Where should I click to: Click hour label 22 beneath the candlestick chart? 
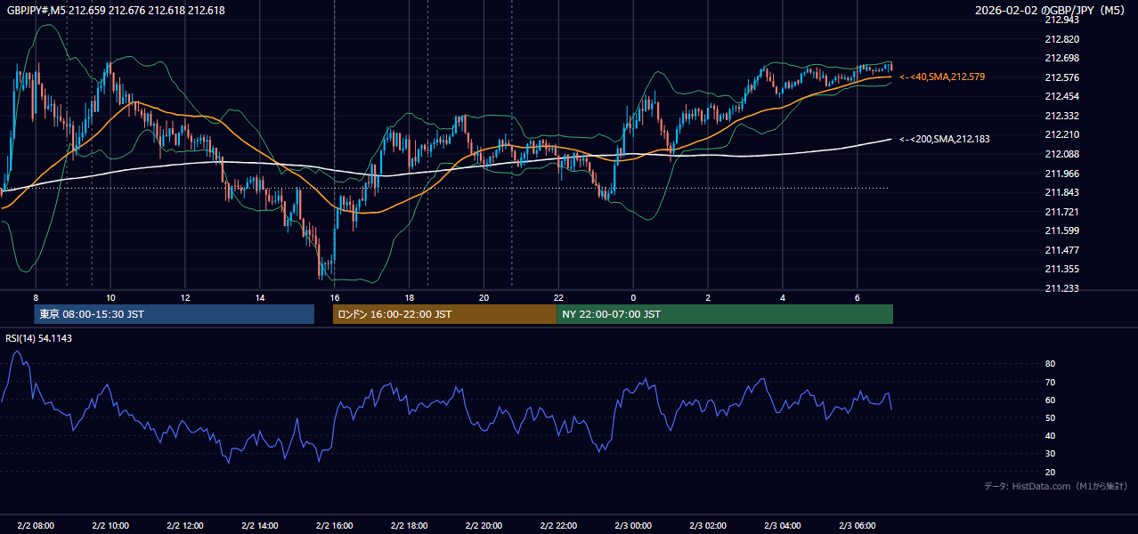[559, 297]
